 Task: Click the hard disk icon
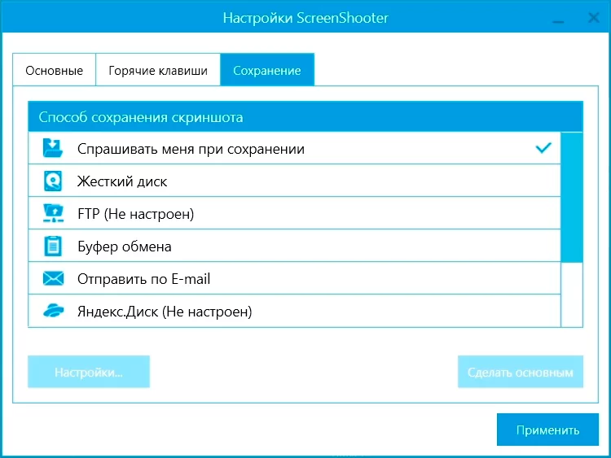[53, 181]
